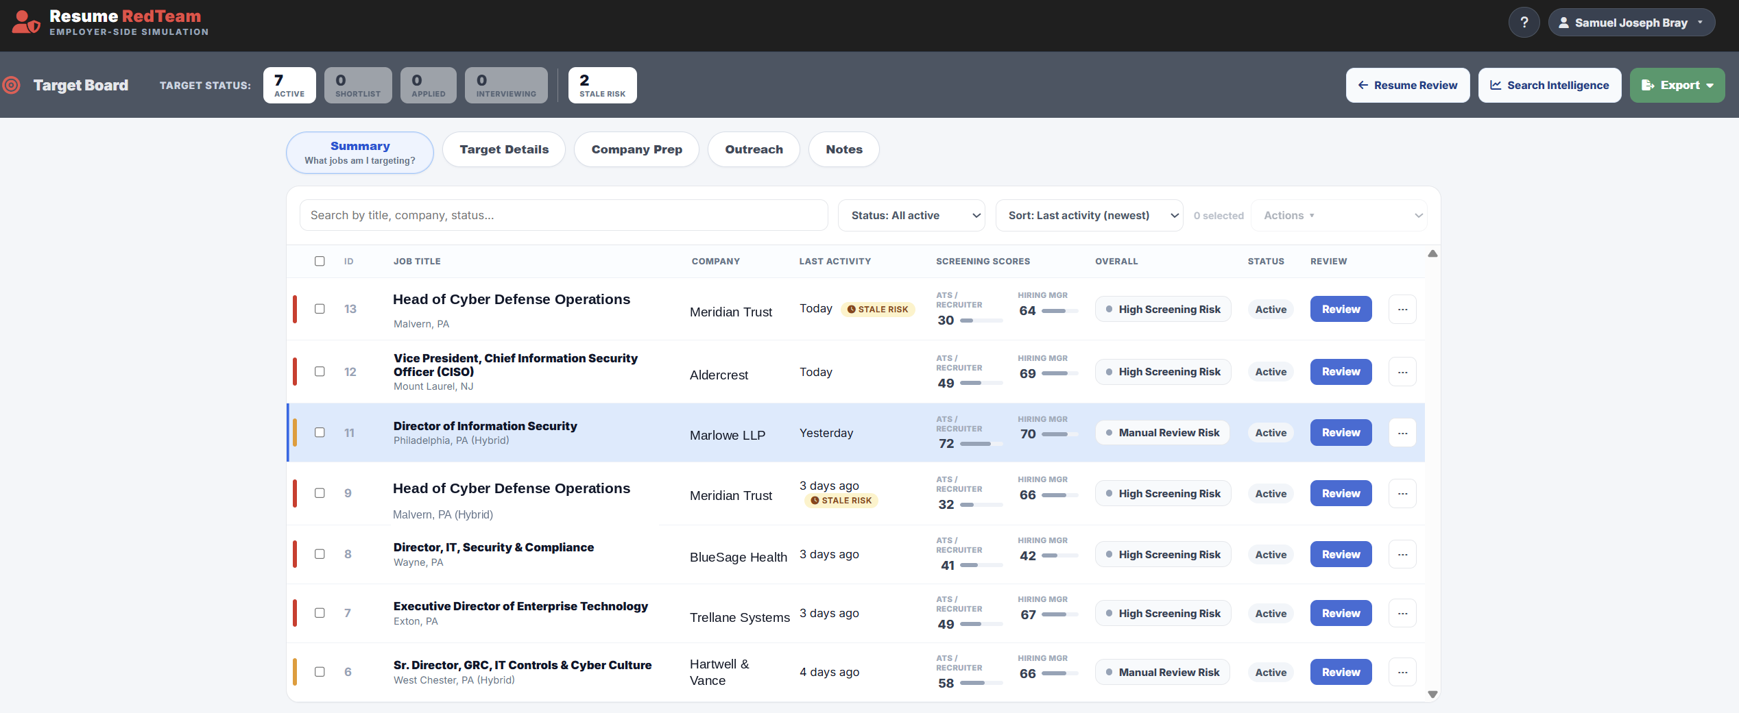Select all rows with header checkbox

(x=320, y=261)
